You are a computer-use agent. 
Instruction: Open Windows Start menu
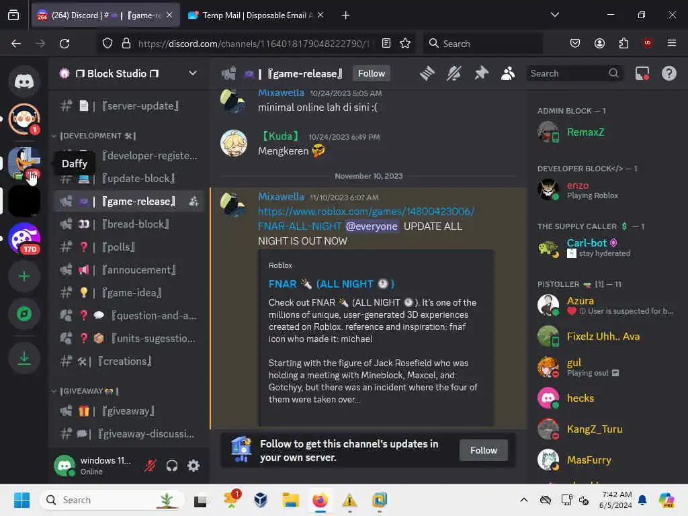(21, 500)
